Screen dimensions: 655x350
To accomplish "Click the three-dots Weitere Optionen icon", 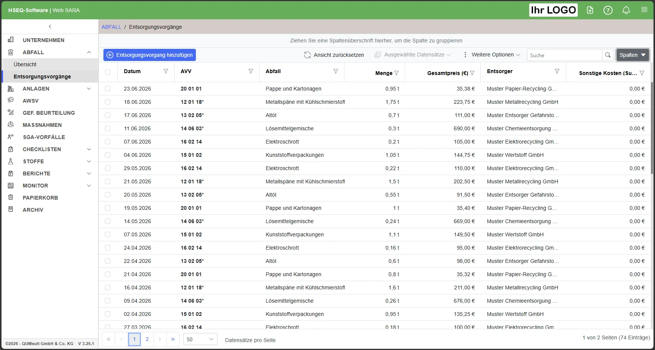I will tap(465, 55).
